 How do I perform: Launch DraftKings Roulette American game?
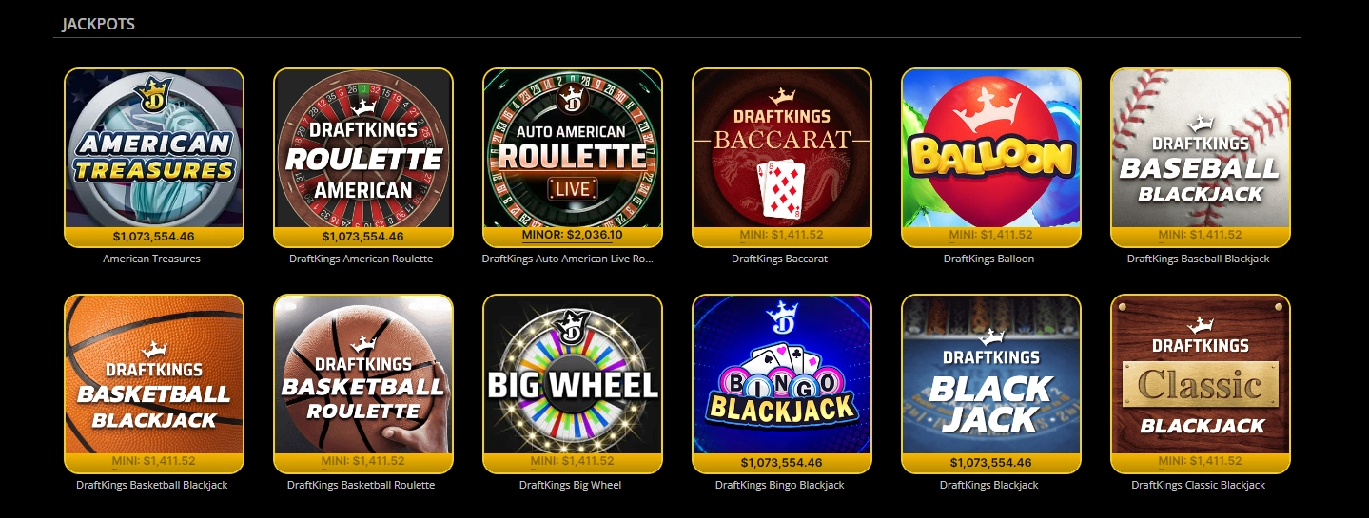tap(362, 157)
